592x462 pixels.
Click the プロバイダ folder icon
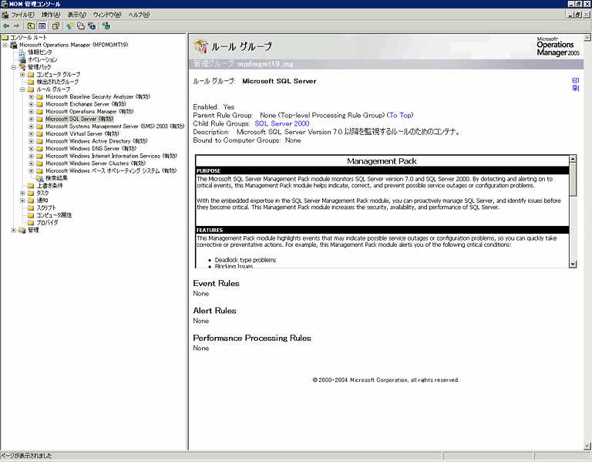click(31, 222)
